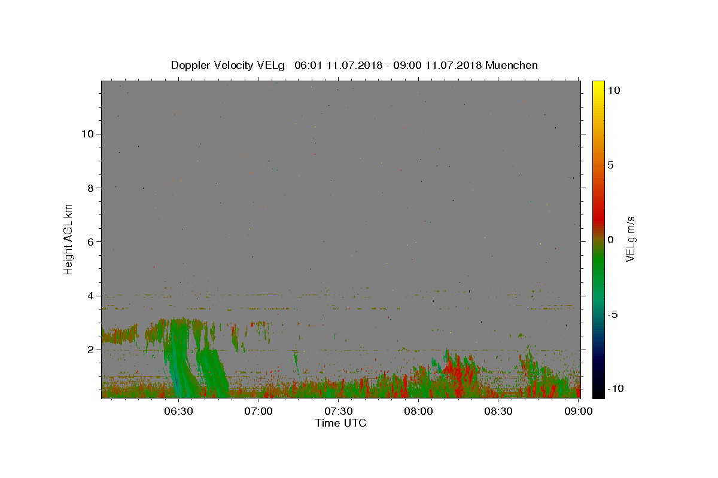Click the 09:00 time tick label
The image size is (718, 478).
click(x=578, y=411)
